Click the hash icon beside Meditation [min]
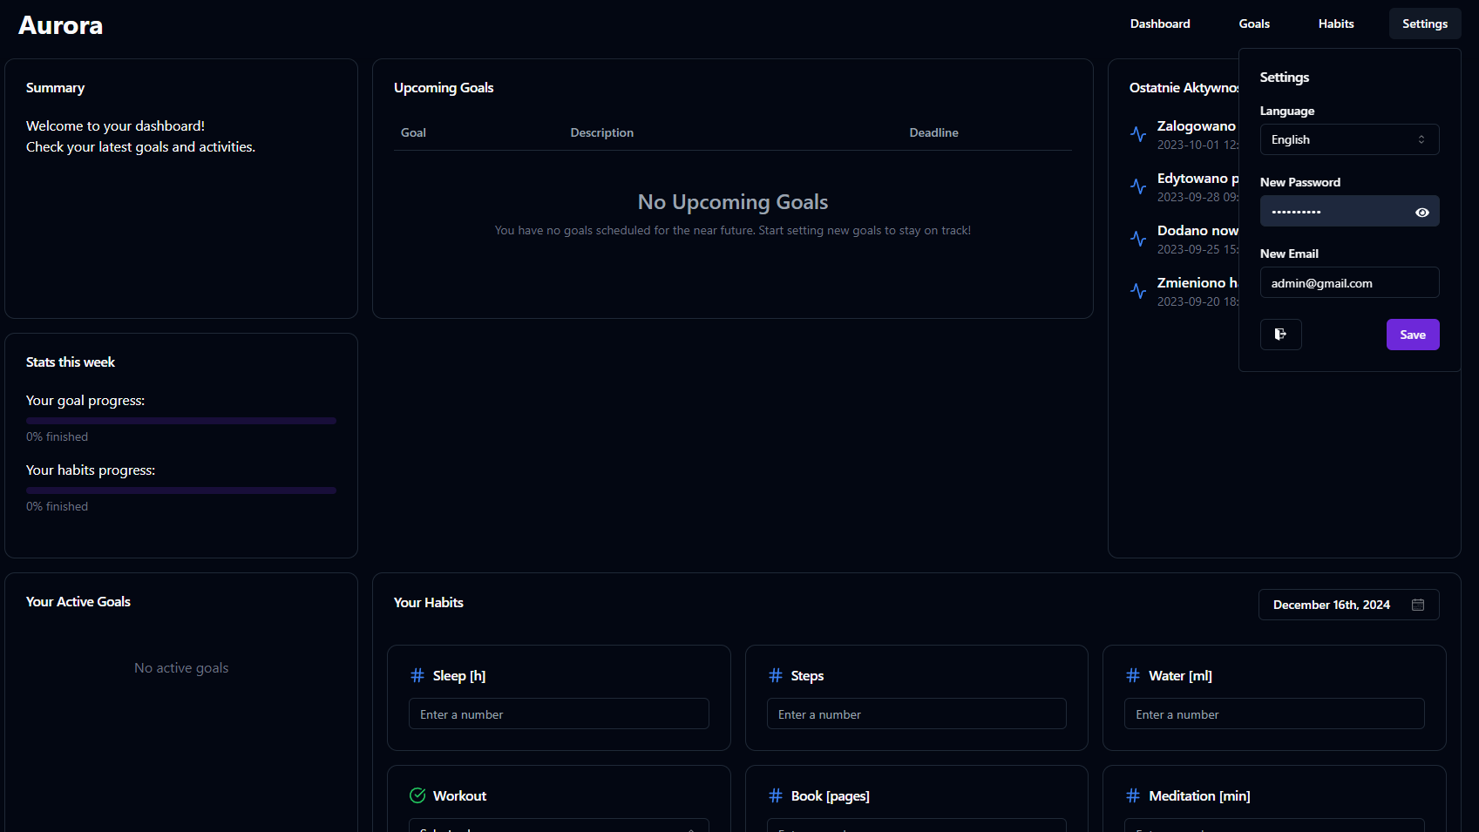 coord(1133,795)
